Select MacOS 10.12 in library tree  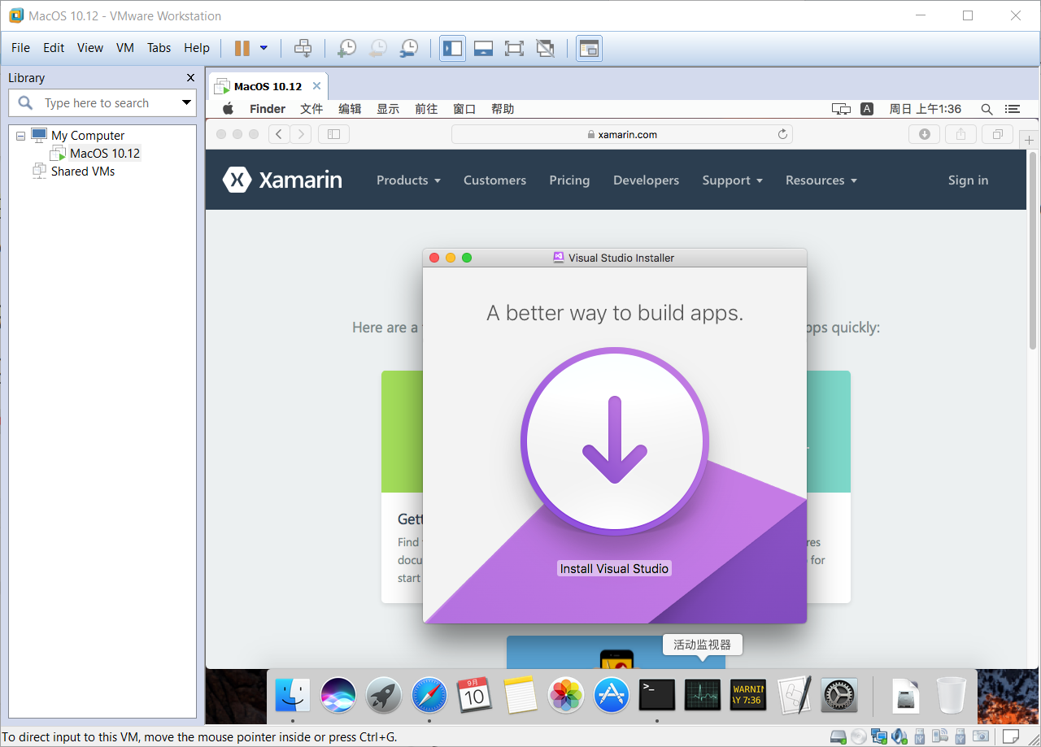coord(104,153)
